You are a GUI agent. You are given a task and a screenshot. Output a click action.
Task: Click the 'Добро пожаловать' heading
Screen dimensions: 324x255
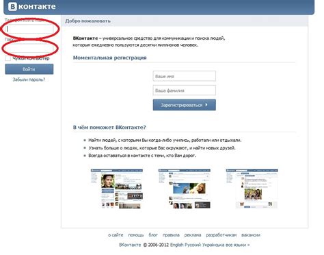[87, 21]
